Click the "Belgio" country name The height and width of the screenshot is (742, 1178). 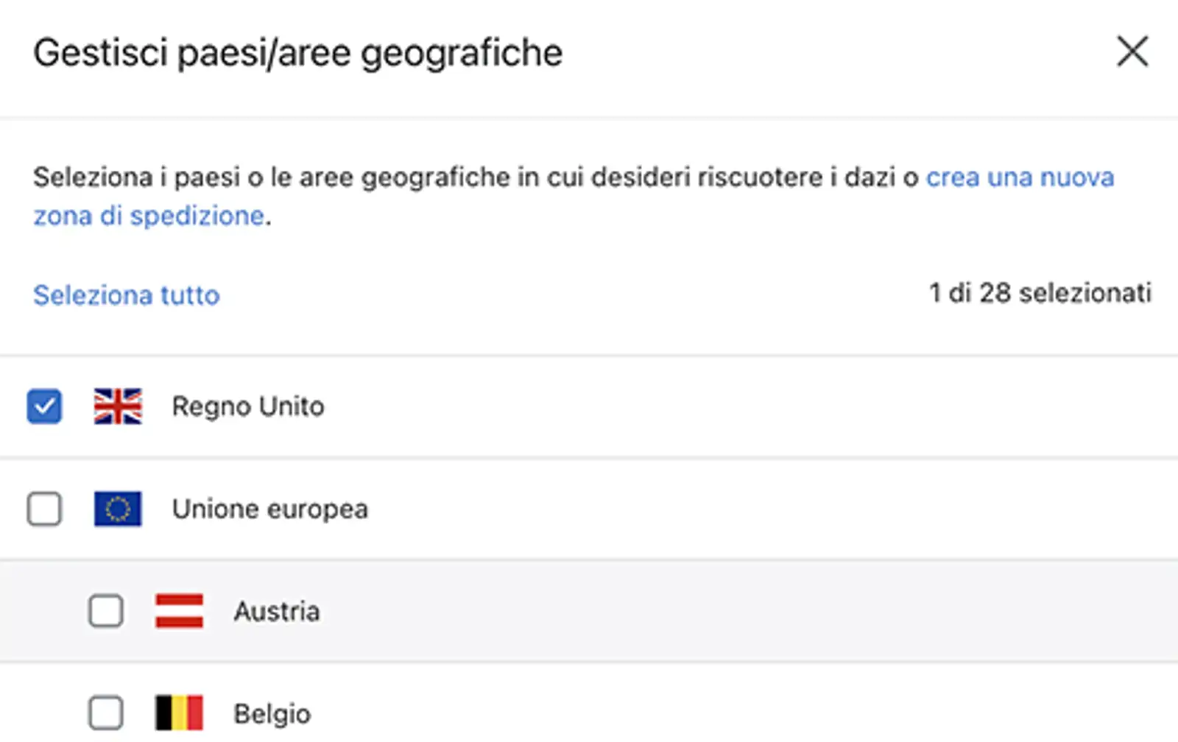point(272,713)
